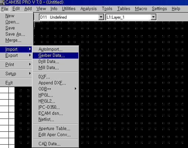The image size is (188, 148).
Task: Choose Save from the File menu
Action: [16, 28]
